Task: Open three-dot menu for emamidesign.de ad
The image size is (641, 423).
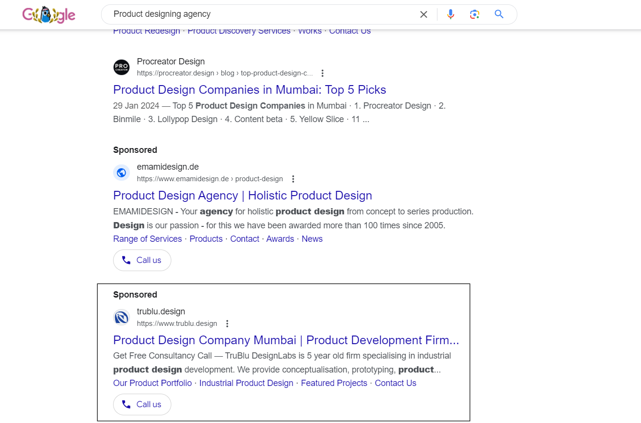Action: [293, 179]
